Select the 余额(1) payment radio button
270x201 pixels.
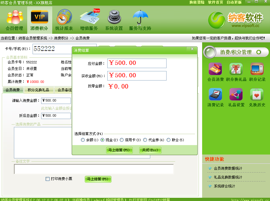pos(83,140)
